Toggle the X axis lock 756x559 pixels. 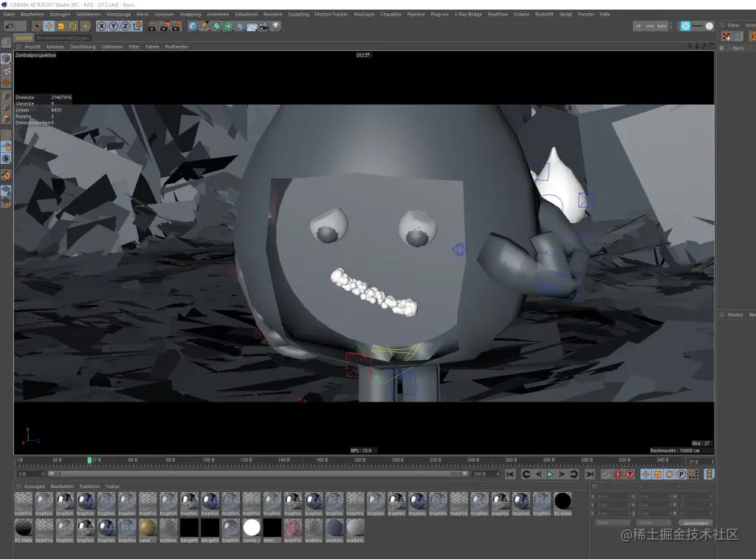(101, 25)
